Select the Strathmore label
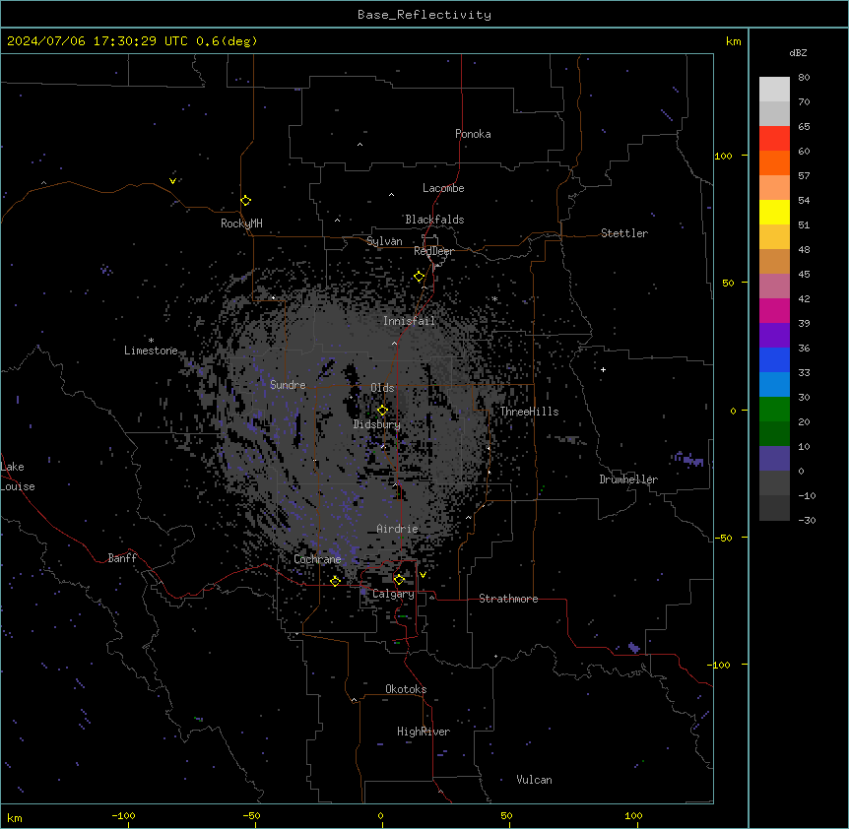This screenshot has width=849, height=829. tap(508, 599)
